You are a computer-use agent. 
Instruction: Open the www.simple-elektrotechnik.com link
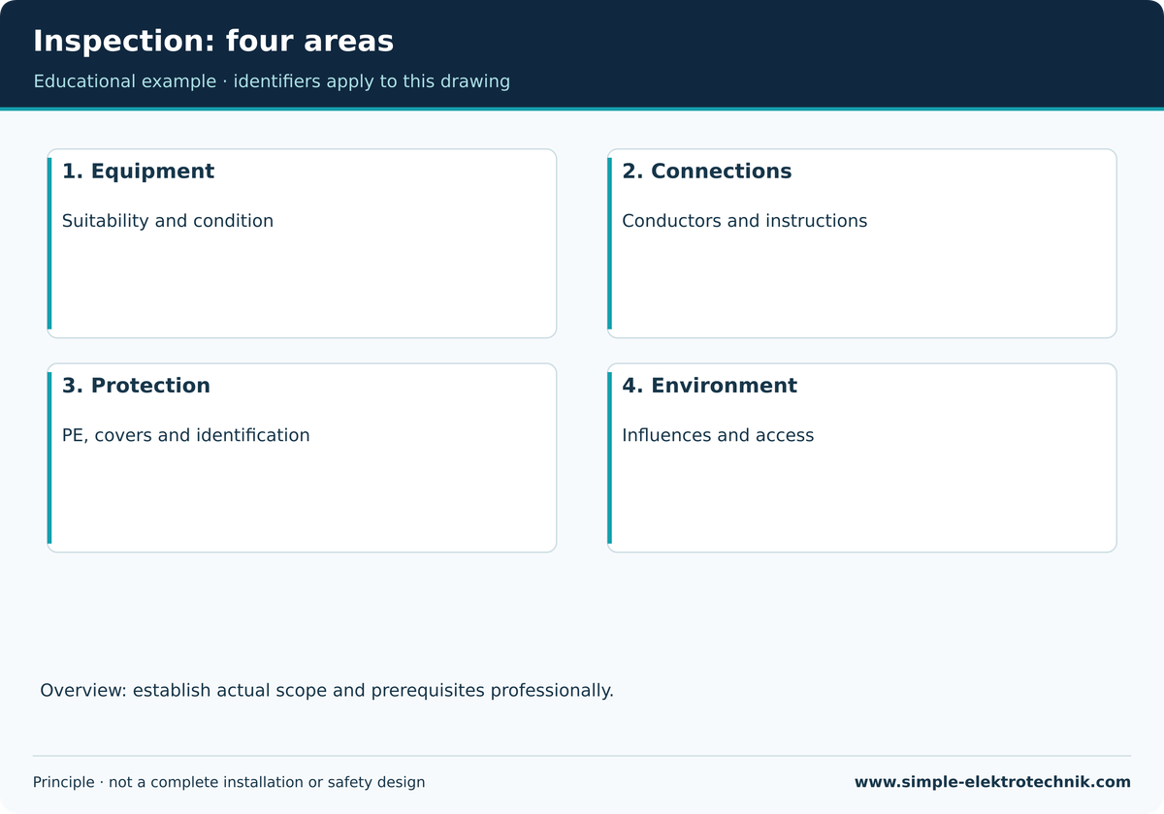[992, 782]
